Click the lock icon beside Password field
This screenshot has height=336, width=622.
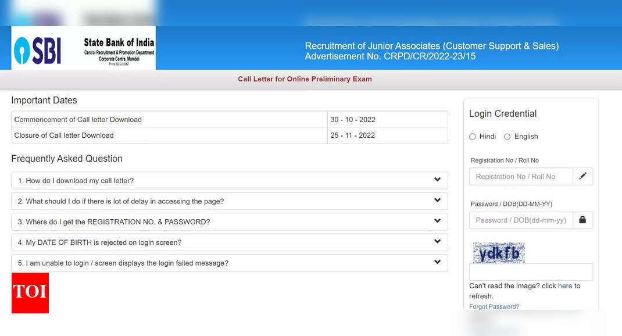click(x=582, y=220)
